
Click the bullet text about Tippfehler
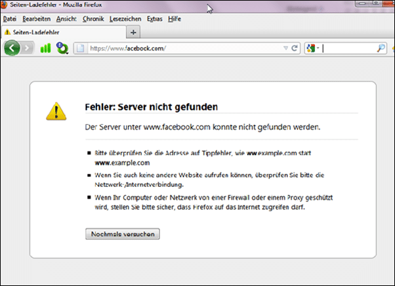pyautogui.click(x=203, y=158)
